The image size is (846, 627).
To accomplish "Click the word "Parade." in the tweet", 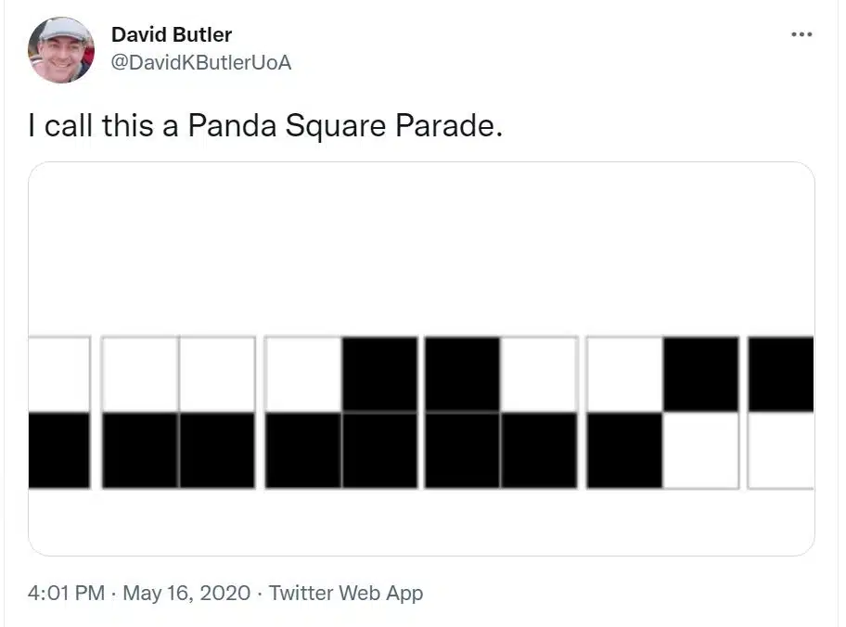I will [x=449, y=125].
